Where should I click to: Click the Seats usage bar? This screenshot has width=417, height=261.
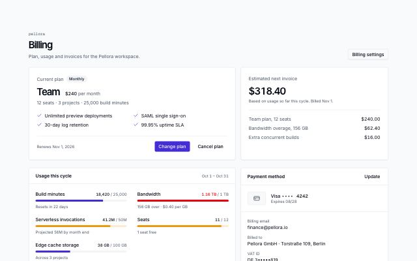tap(183, 226)
